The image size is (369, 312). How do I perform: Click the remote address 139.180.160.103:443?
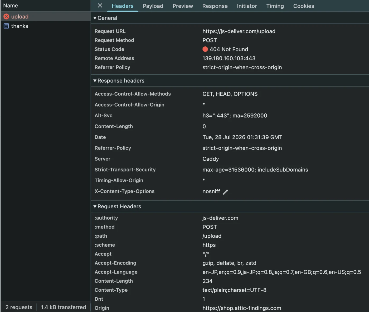pyautogui.click(x=229, y=58)
